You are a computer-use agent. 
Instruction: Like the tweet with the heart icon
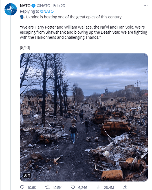click(x=73, y=187)
